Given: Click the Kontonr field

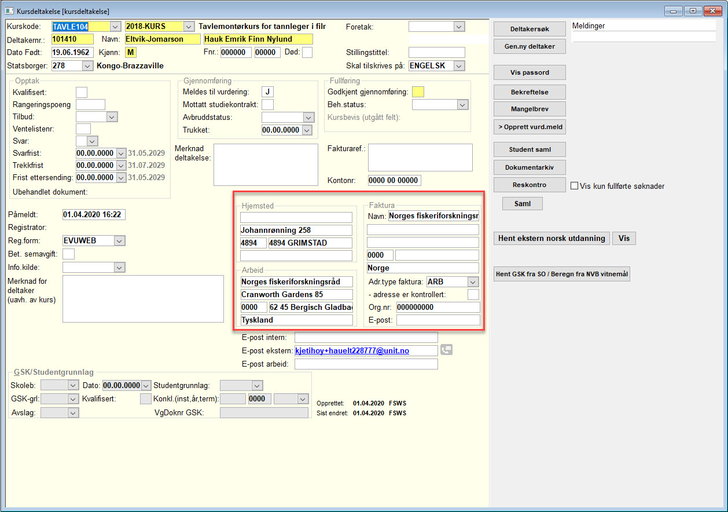Looking at the screenshot, I should (394, 181).
